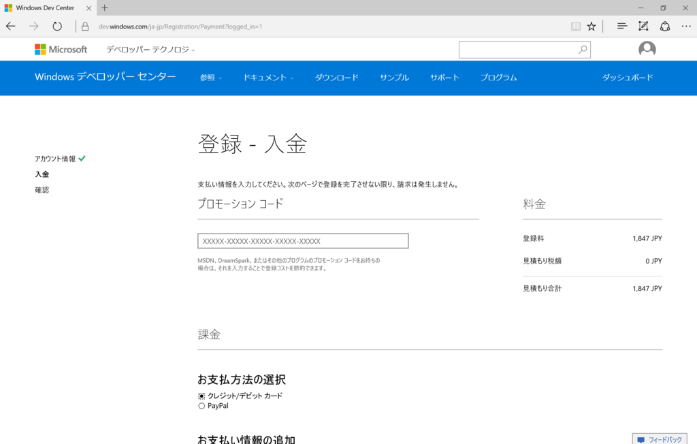Screen dimensions: 697x444
Task: Open the browser more actions ellipsis
Action: point(686,27)
